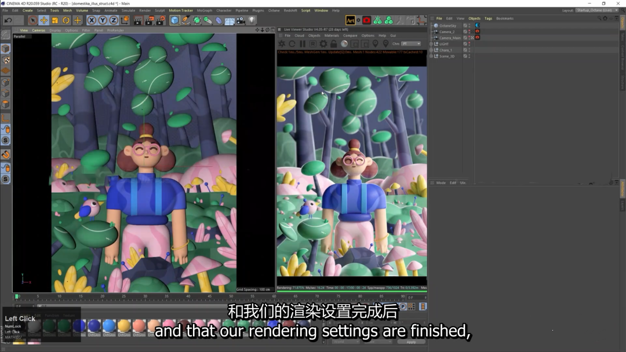The height and width of the screenshot is (352, 626).
Task: Open the viewport Cameras menu
Action: coord(39,30)
